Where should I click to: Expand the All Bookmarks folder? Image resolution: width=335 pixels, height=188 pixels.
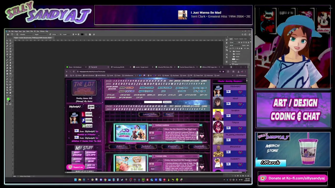[242, 75]
